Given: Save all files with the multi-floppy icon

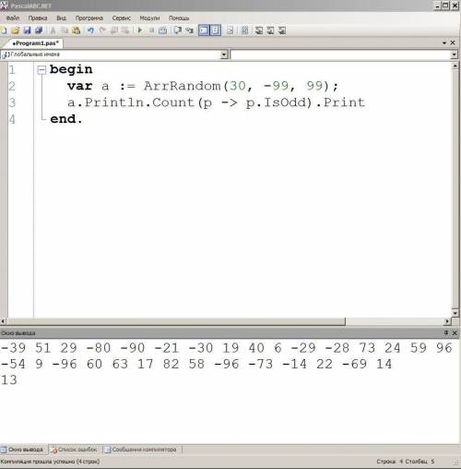Looking at the screenshot, I should pyautogui.click(x=39, y=30).
